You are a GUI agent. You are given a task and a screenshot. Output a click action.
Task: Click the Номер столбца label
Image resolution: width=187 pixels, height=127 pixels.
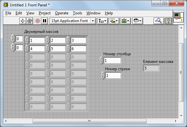pyautogui.click(x=117, y=54)
